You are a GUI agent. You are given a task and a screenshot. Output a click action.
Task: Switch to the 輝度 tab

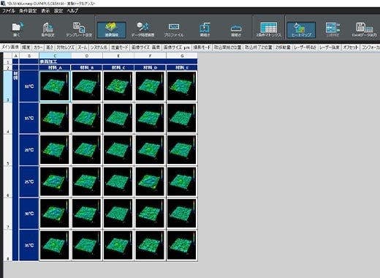26,48
